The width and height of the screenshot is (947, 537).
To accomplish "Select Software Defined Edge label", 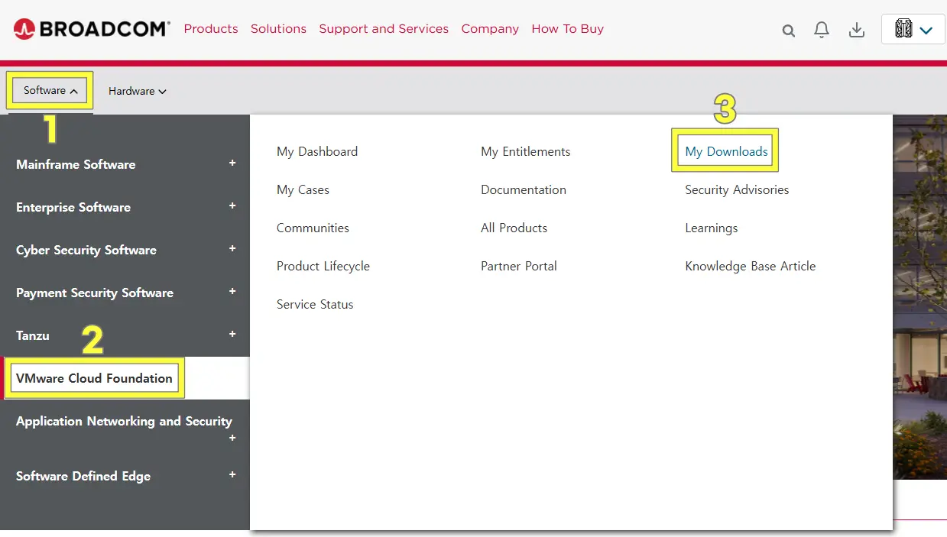I will [x=83, y=476].
